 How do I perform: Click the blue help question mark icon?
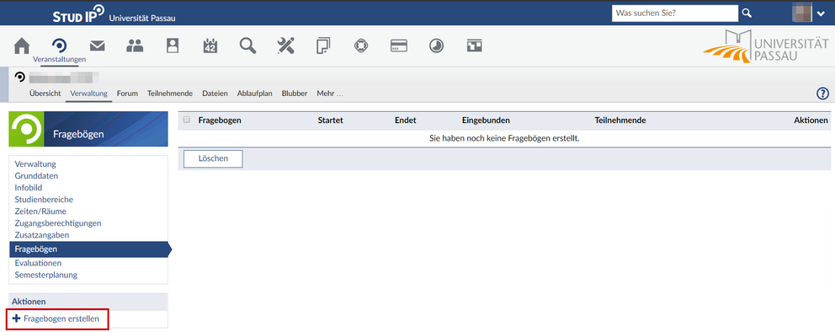click(822, 94)
